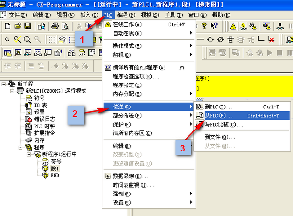Click the Print Preview toolbar icon
293x216 pixels.
tap(65, 26)
